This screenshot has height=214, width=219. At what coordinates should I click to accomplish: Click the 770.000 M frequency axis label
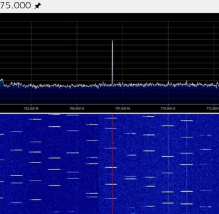[x=168, y=108]
